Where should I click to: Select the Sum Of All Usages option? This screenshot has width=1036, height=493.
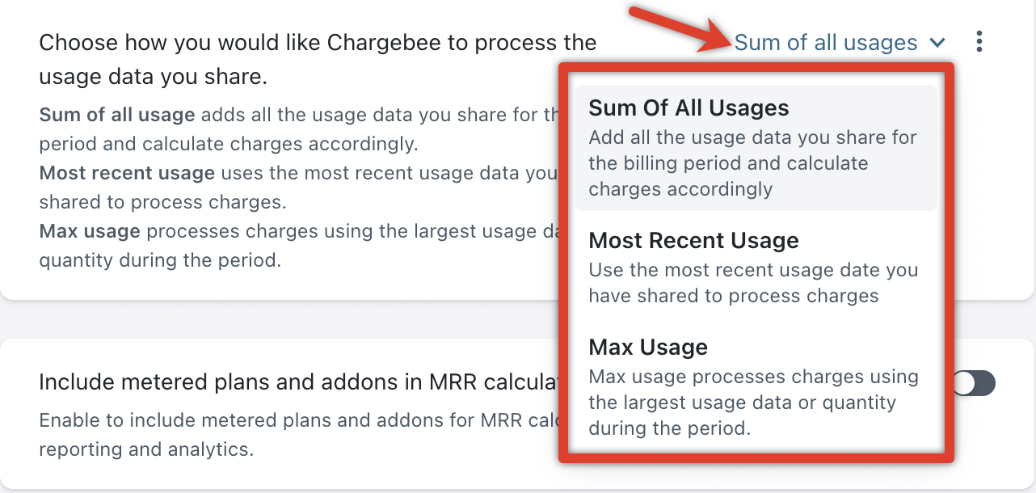click(689, 108)
